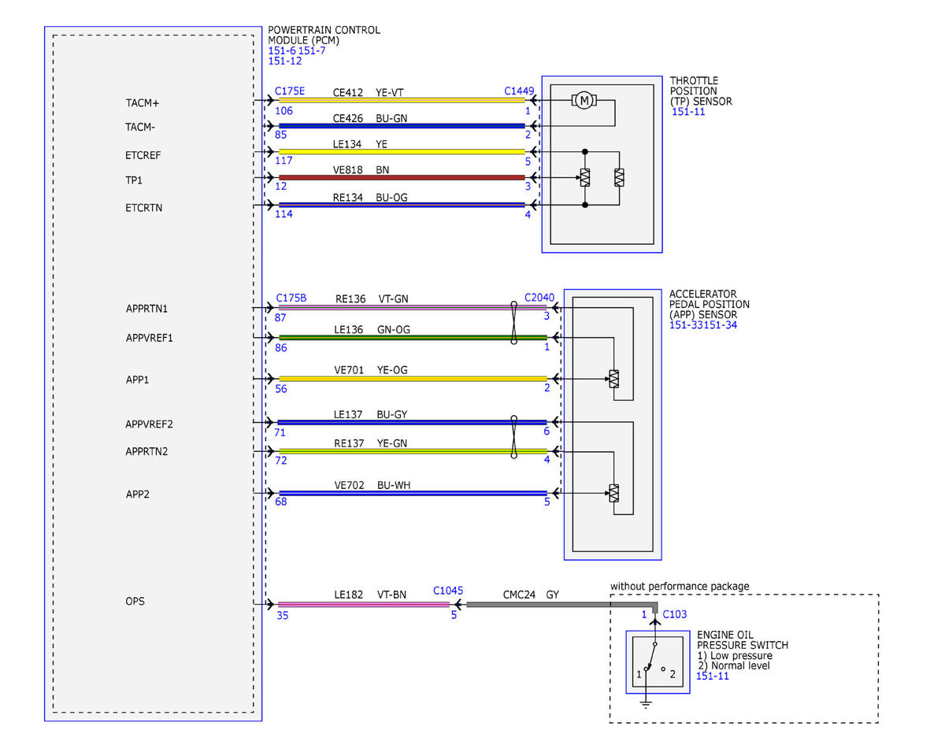
Task: Click the C103 connector link
Action: coord(675,613)
